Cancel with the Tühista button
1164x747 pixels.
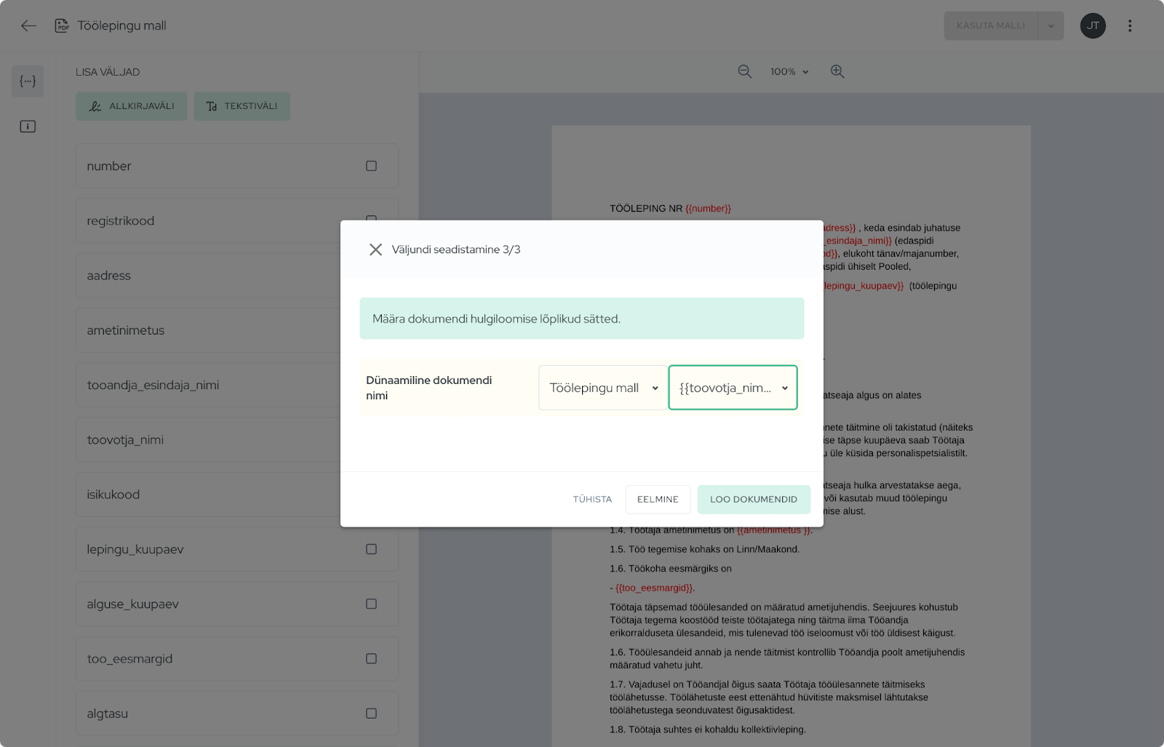point(592,500)
